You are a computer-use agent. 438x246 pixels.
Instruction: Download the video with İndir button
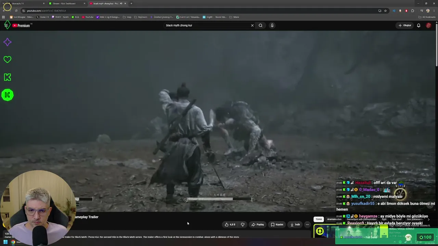295,224
